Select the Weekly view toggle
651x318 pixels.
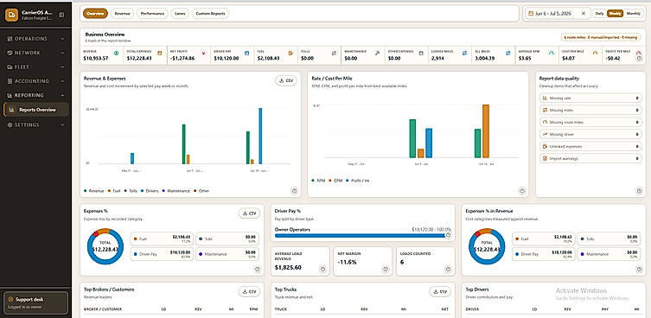pos(616,13)
